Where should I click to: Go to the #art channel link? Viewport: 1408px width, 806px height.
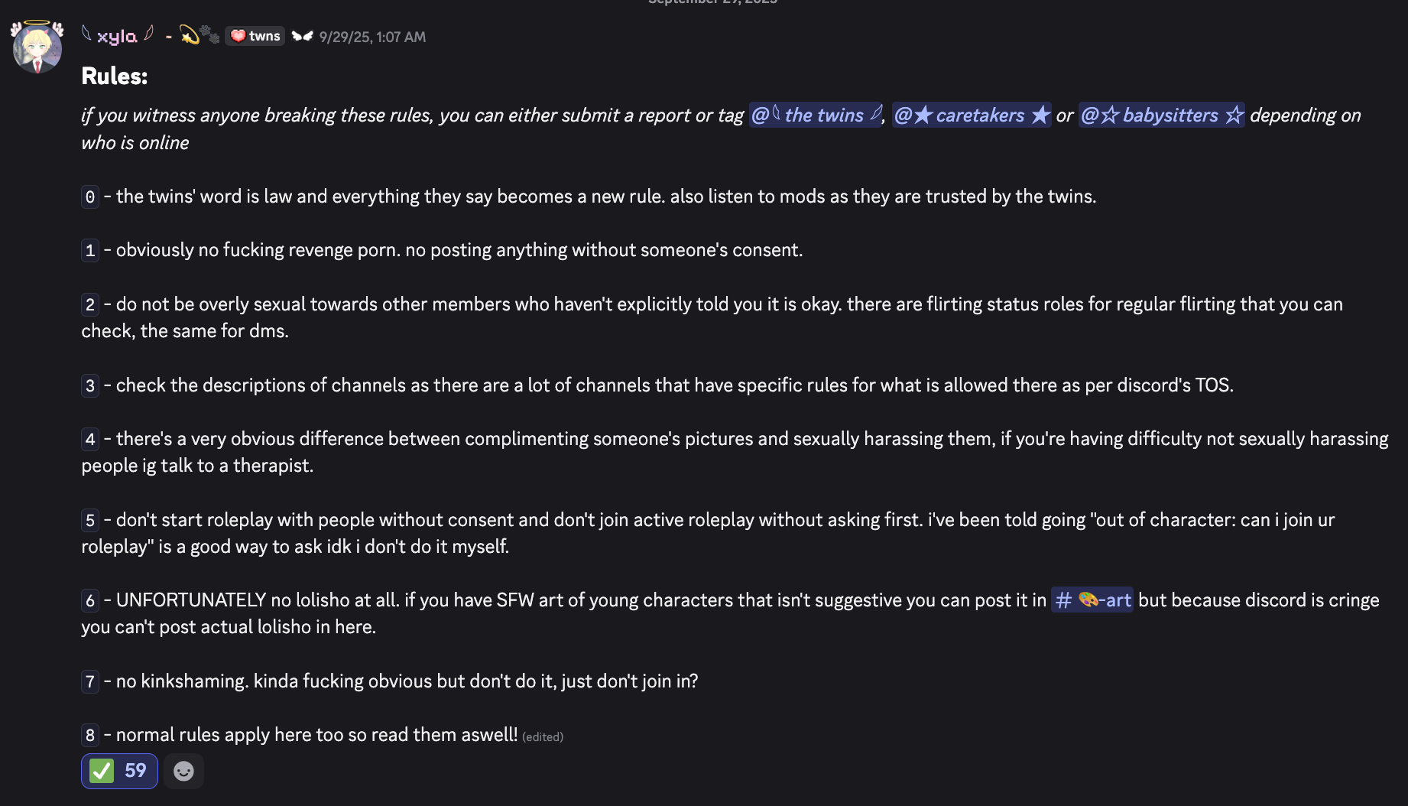pos(1092,600)
